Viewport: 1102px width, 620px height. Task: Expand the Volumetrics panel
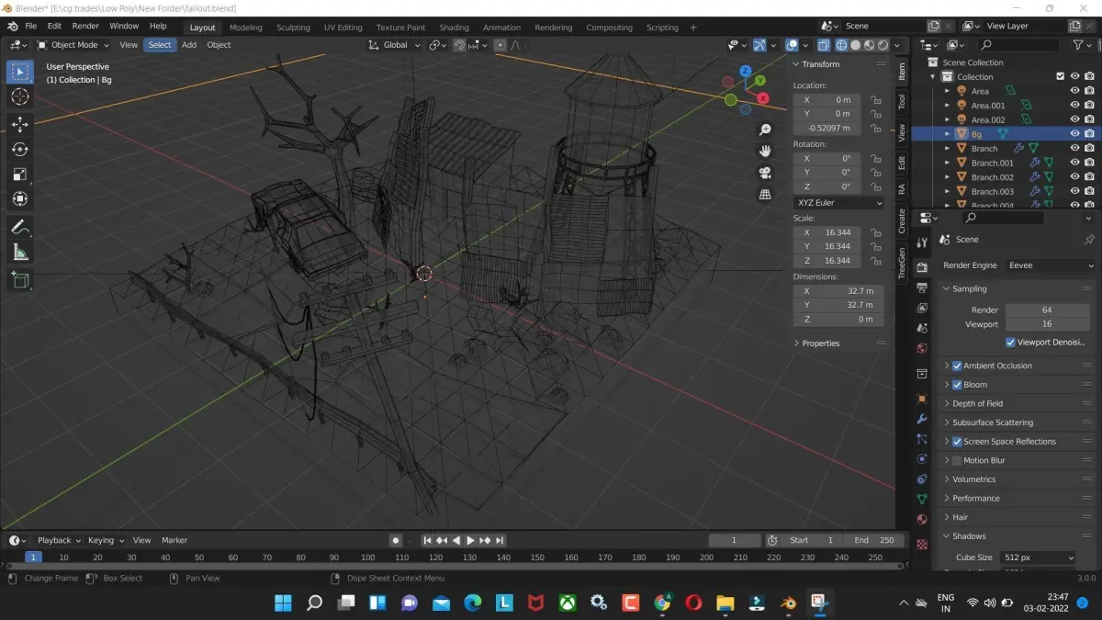tap(973, 479)
